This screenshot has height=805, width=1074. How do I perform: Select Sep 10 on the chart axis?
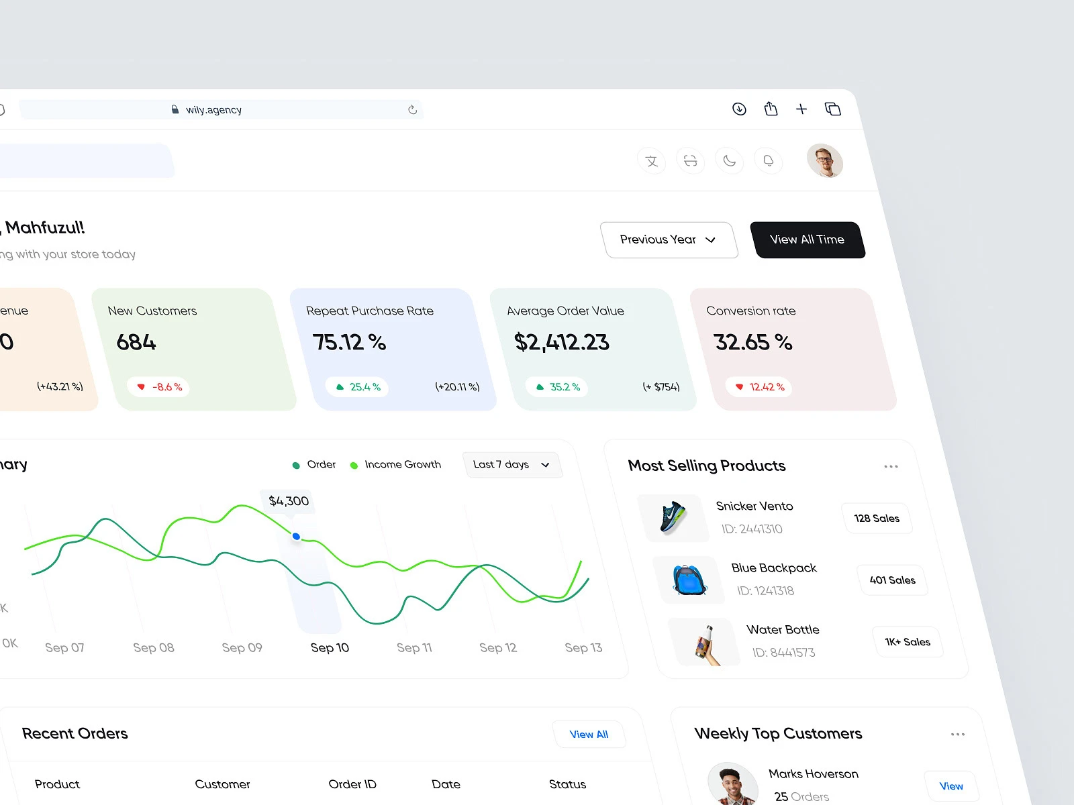[x=330, y=648]
